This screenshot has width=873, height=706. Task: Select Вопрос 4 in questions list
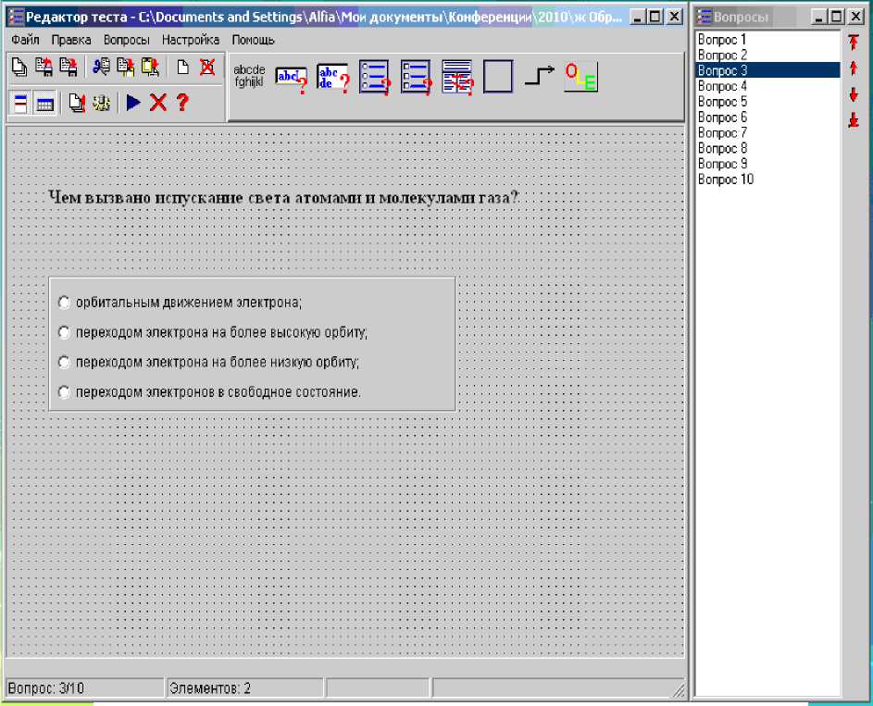[767, 86]
